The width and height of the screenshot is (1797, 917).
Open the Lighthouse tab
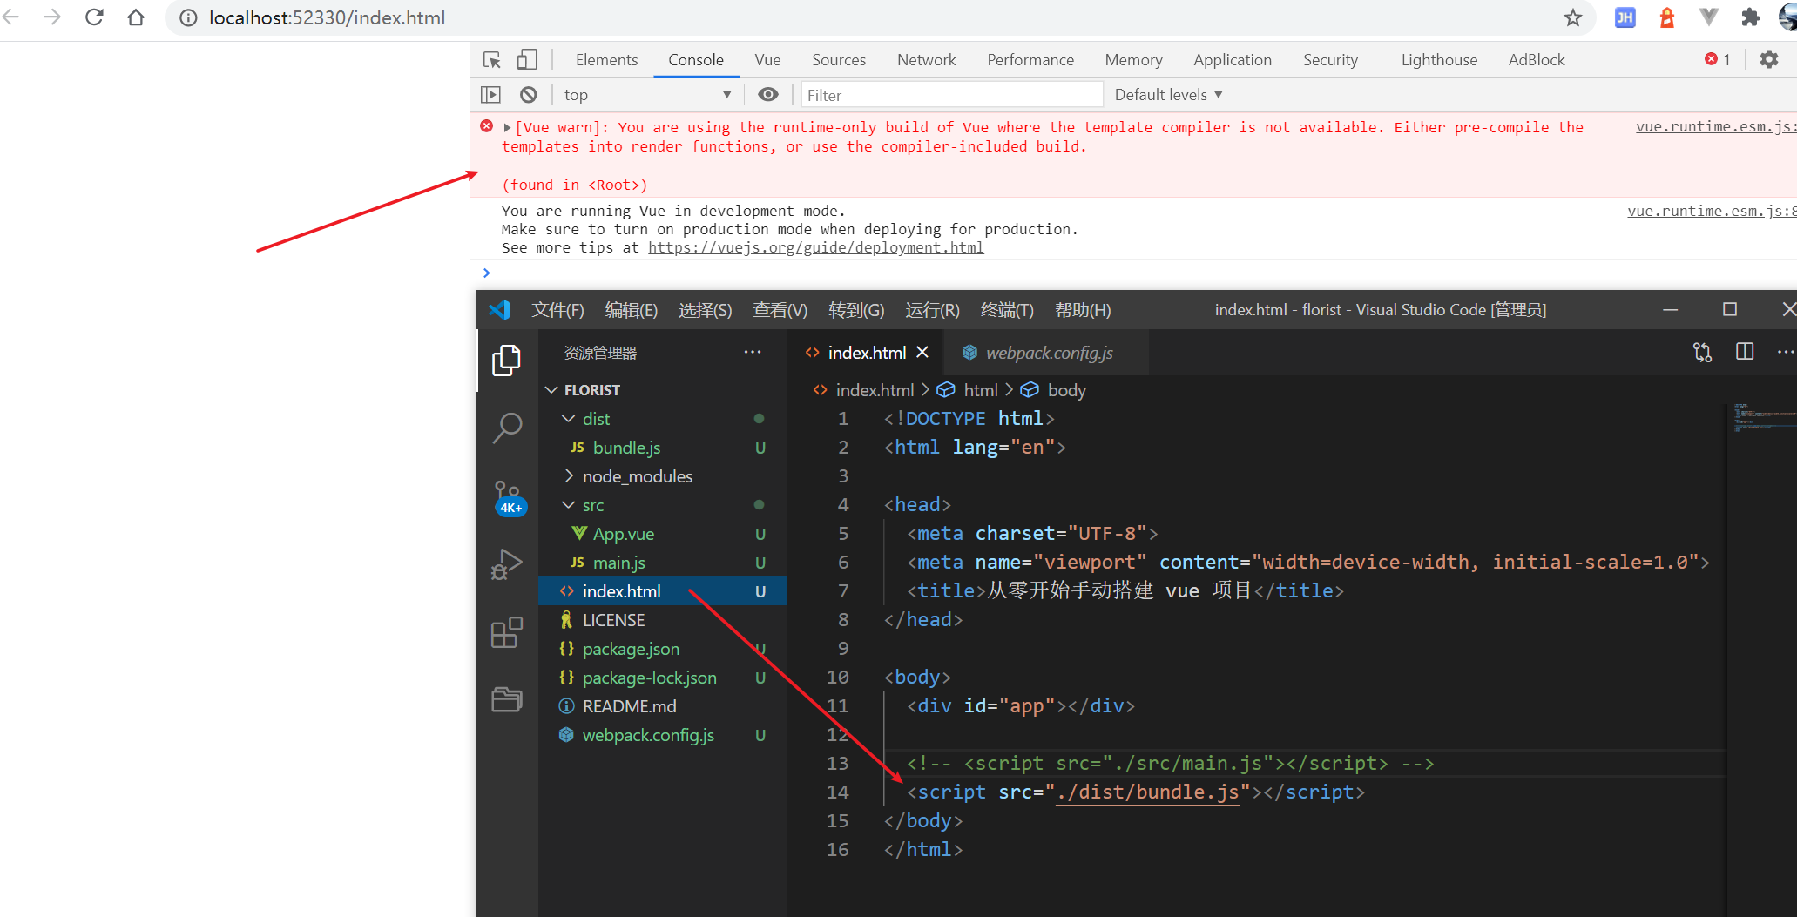click(x=1439, y=59)
